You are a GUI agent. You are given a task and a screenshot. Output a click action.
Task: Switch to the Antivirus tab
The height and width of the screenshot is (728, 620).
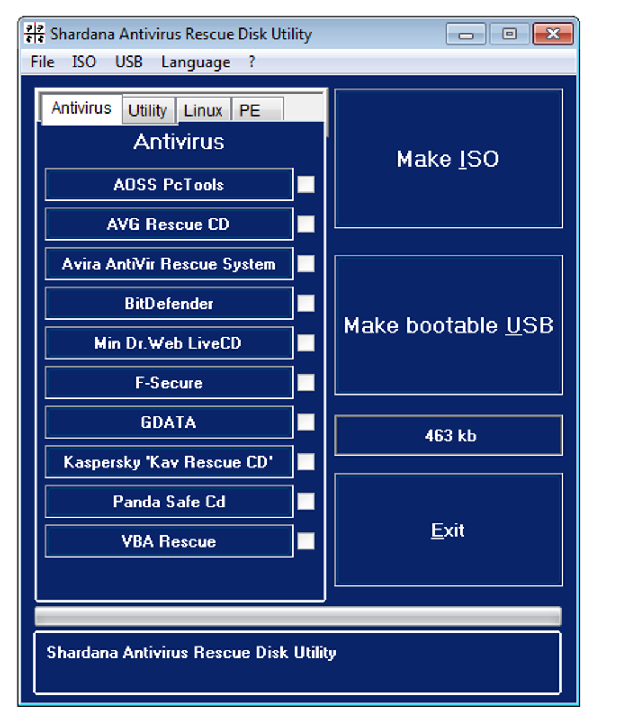pos(81,109)
